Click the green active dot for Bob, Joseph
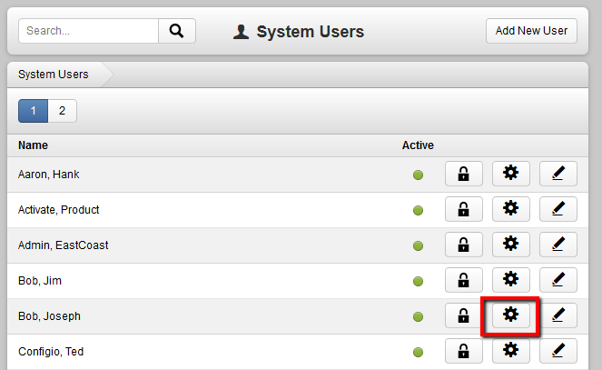 coord(418,317)
